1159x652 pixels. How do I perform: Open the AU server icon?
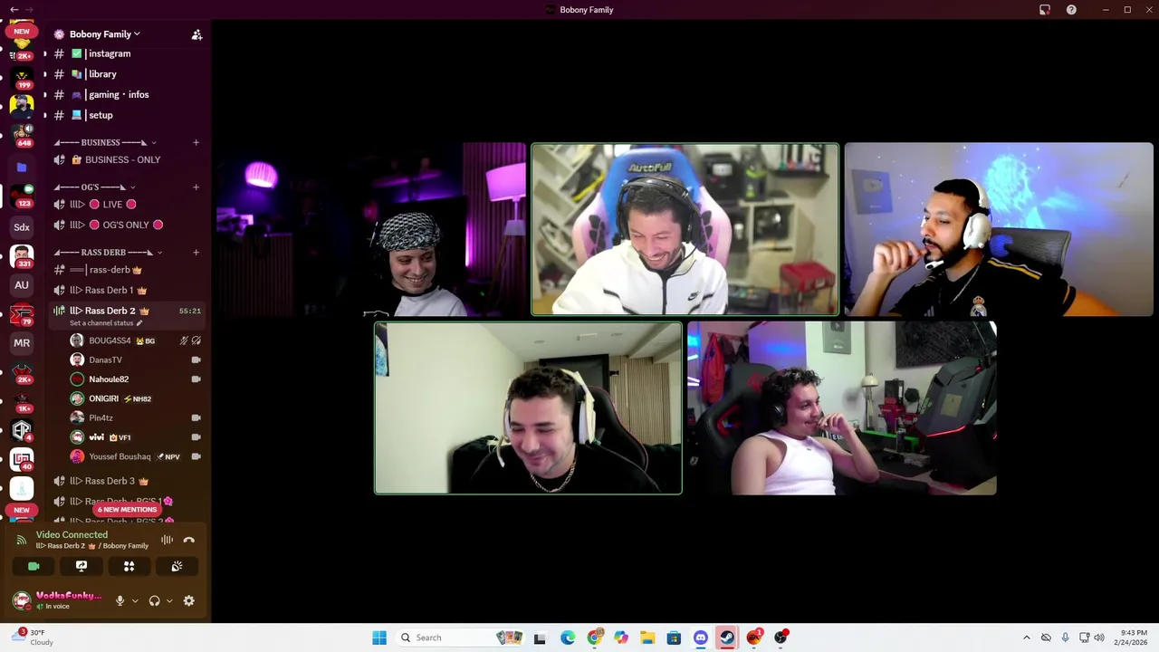[22, 285]
